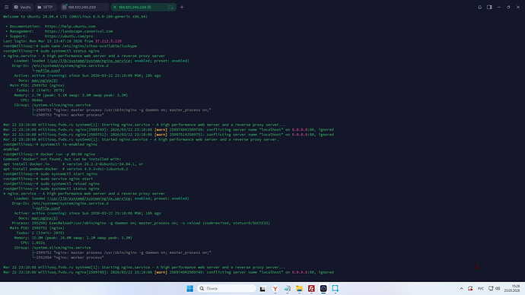This screenshot has width=525, height=295.
Task: Open File Explorer from taskbar
Action: [x=299, y=288]
